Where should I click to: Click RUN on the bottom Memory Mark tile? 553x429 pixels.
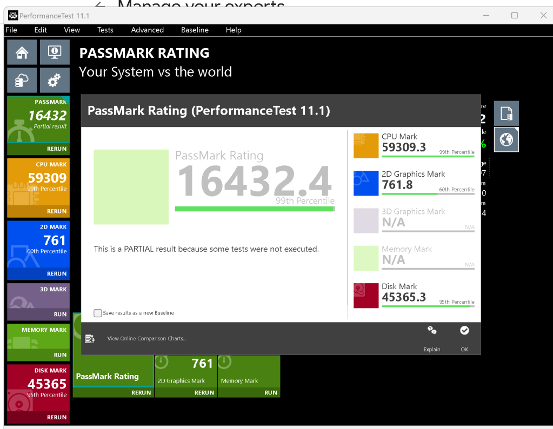(x=271, y=393)
